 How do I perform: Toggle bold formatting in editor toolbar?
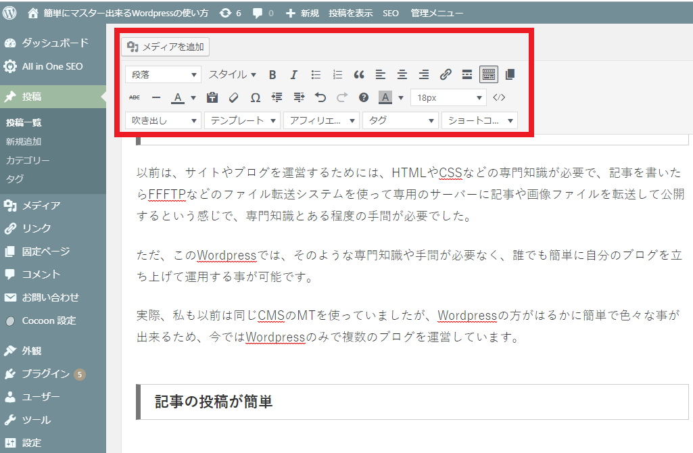272,74
